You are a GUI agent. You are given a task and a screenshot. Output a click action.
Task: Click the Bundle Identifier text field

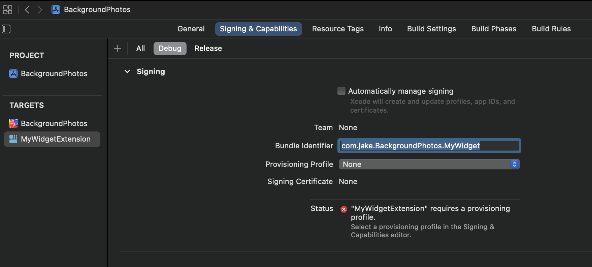[x=429, y=146]
